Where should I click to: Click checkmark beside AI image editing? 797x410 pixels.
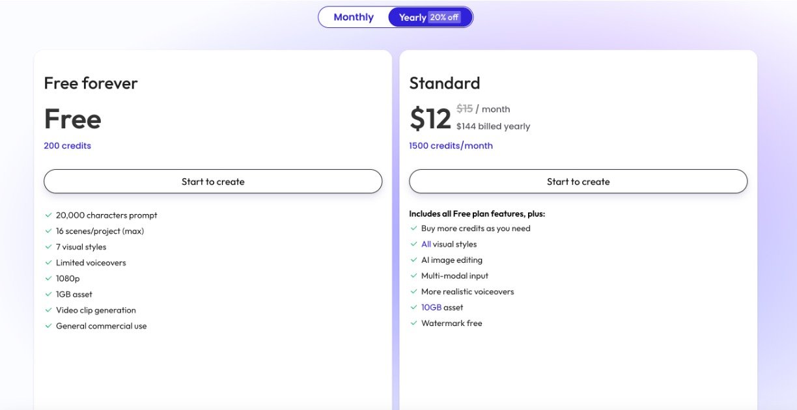tap(413, 260)
